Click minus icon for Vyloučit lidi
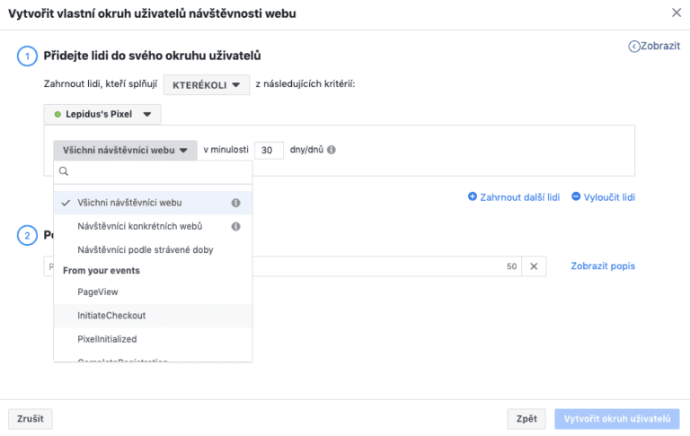Viewport: 690px width, 436px height. coord(576,196)
